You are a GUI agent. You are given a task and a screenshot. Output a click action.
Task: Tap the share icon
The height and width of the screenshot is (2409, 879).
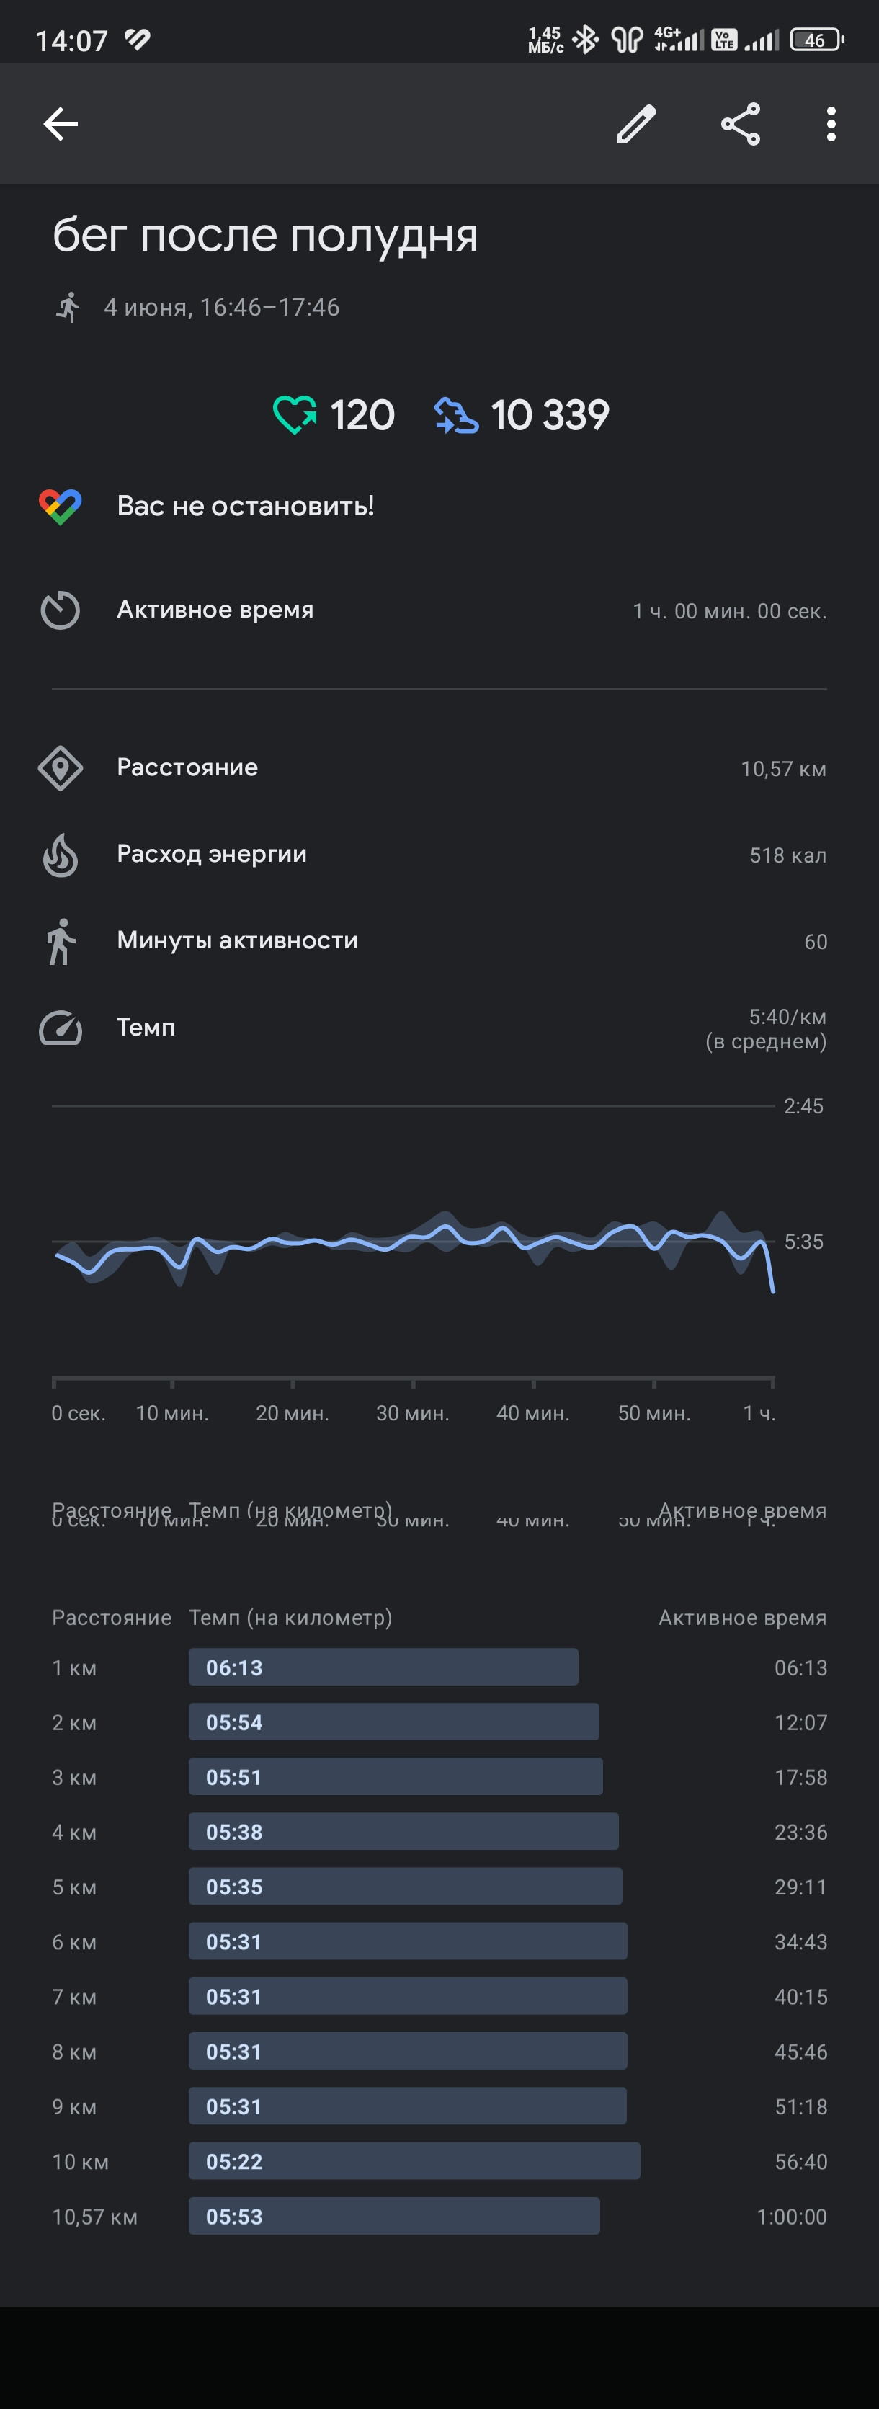point(741,123)
